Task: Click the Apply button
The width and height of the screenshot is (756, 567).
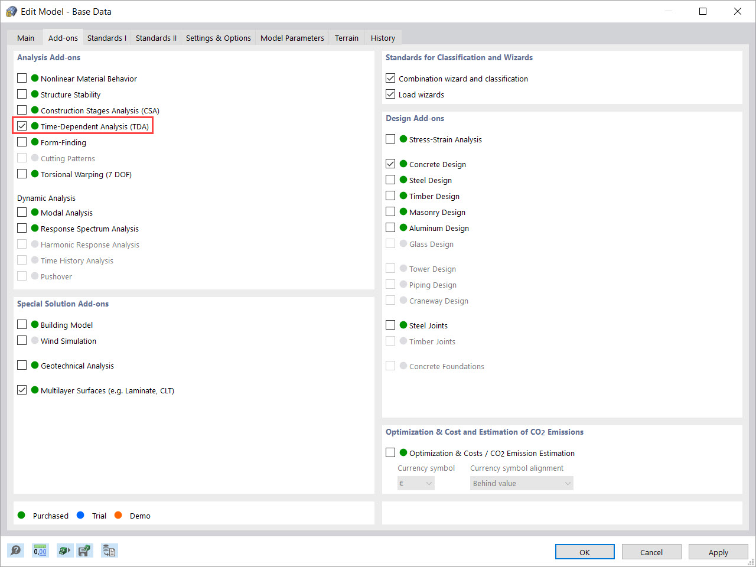Action: coord(718,552)
